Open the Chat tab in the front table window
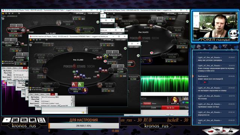The height and width of the screenshot is (135, 240). pos(31,94)
